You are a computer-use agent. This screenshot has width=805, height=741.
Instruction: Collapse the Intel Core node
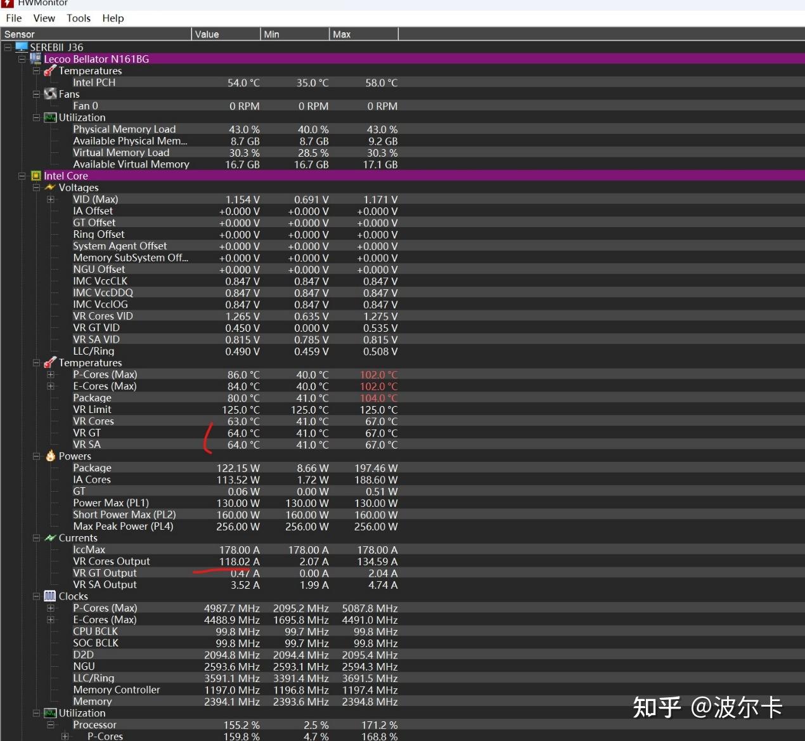point(22,176)
